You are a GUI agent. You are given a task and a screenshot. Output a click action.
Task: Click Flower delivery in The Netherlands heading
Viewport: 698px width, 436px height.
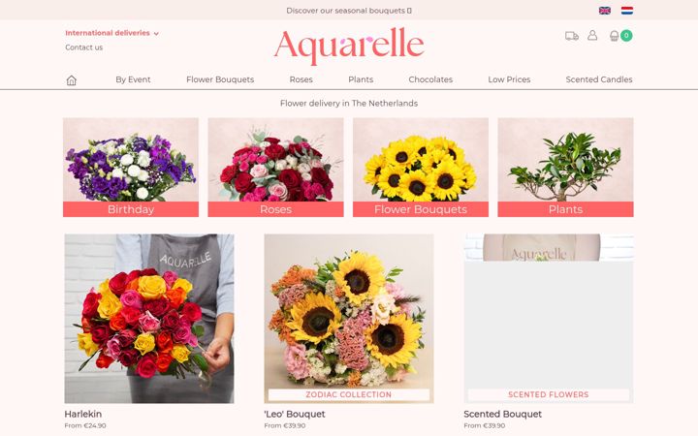tap(349, 104)
